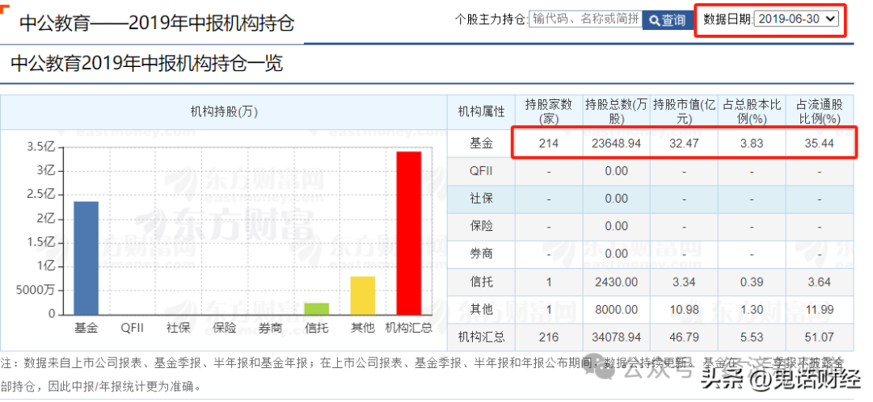Viewport: 873px width, 402px height.
Task: Click the 占流通股比例(%) column header
Action: [819, 111]
